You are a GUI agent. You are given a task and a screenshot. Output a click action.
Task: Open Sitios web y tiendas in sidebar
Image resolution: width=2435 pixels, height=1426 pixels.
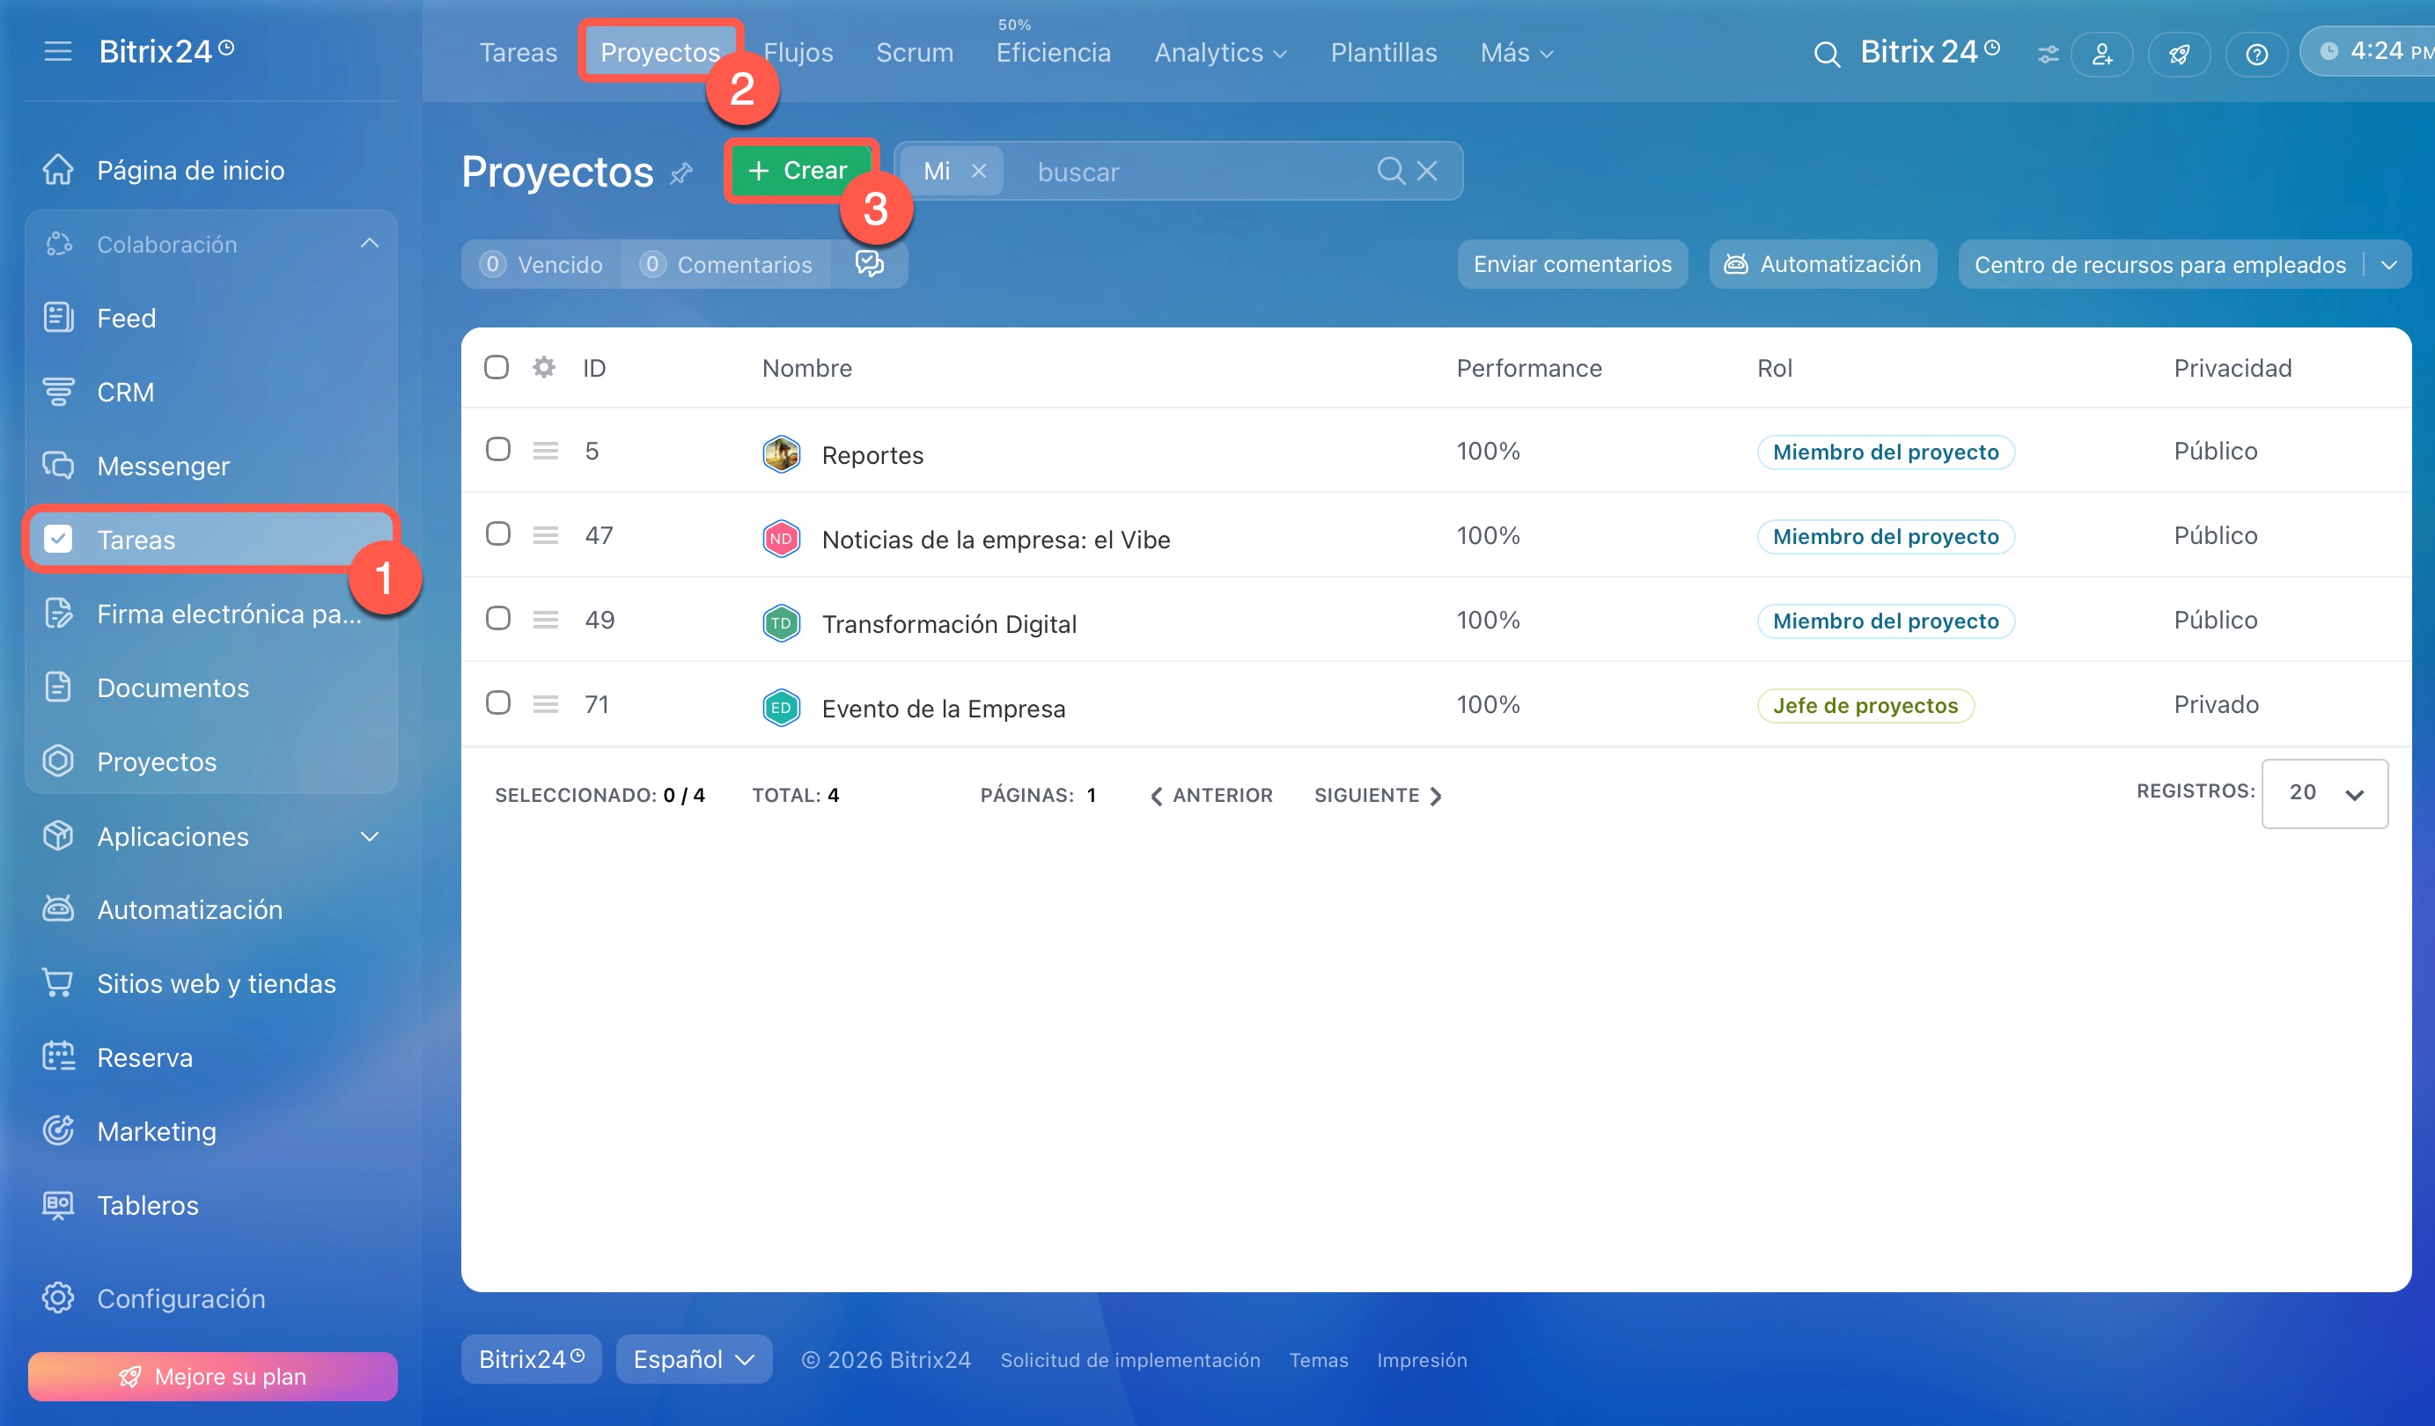click(x=210, y=982)
